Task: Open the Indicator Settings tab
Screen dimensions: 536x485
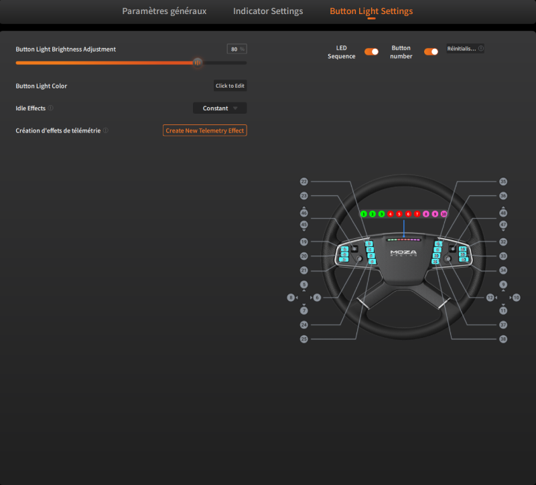Action: [x=268, y=11]
